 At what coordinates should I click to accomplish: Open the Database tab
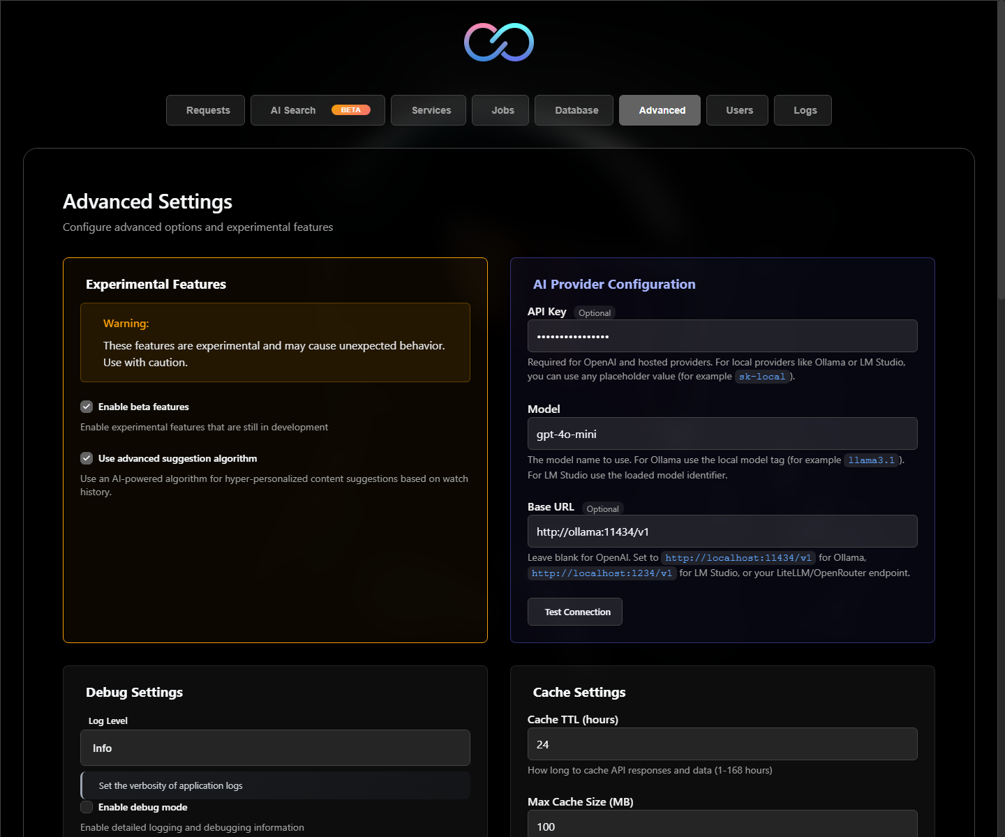(574, 110)
